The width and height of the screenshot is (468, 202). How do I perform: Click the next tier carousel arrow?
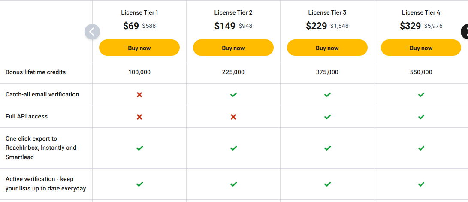point(464,32)
